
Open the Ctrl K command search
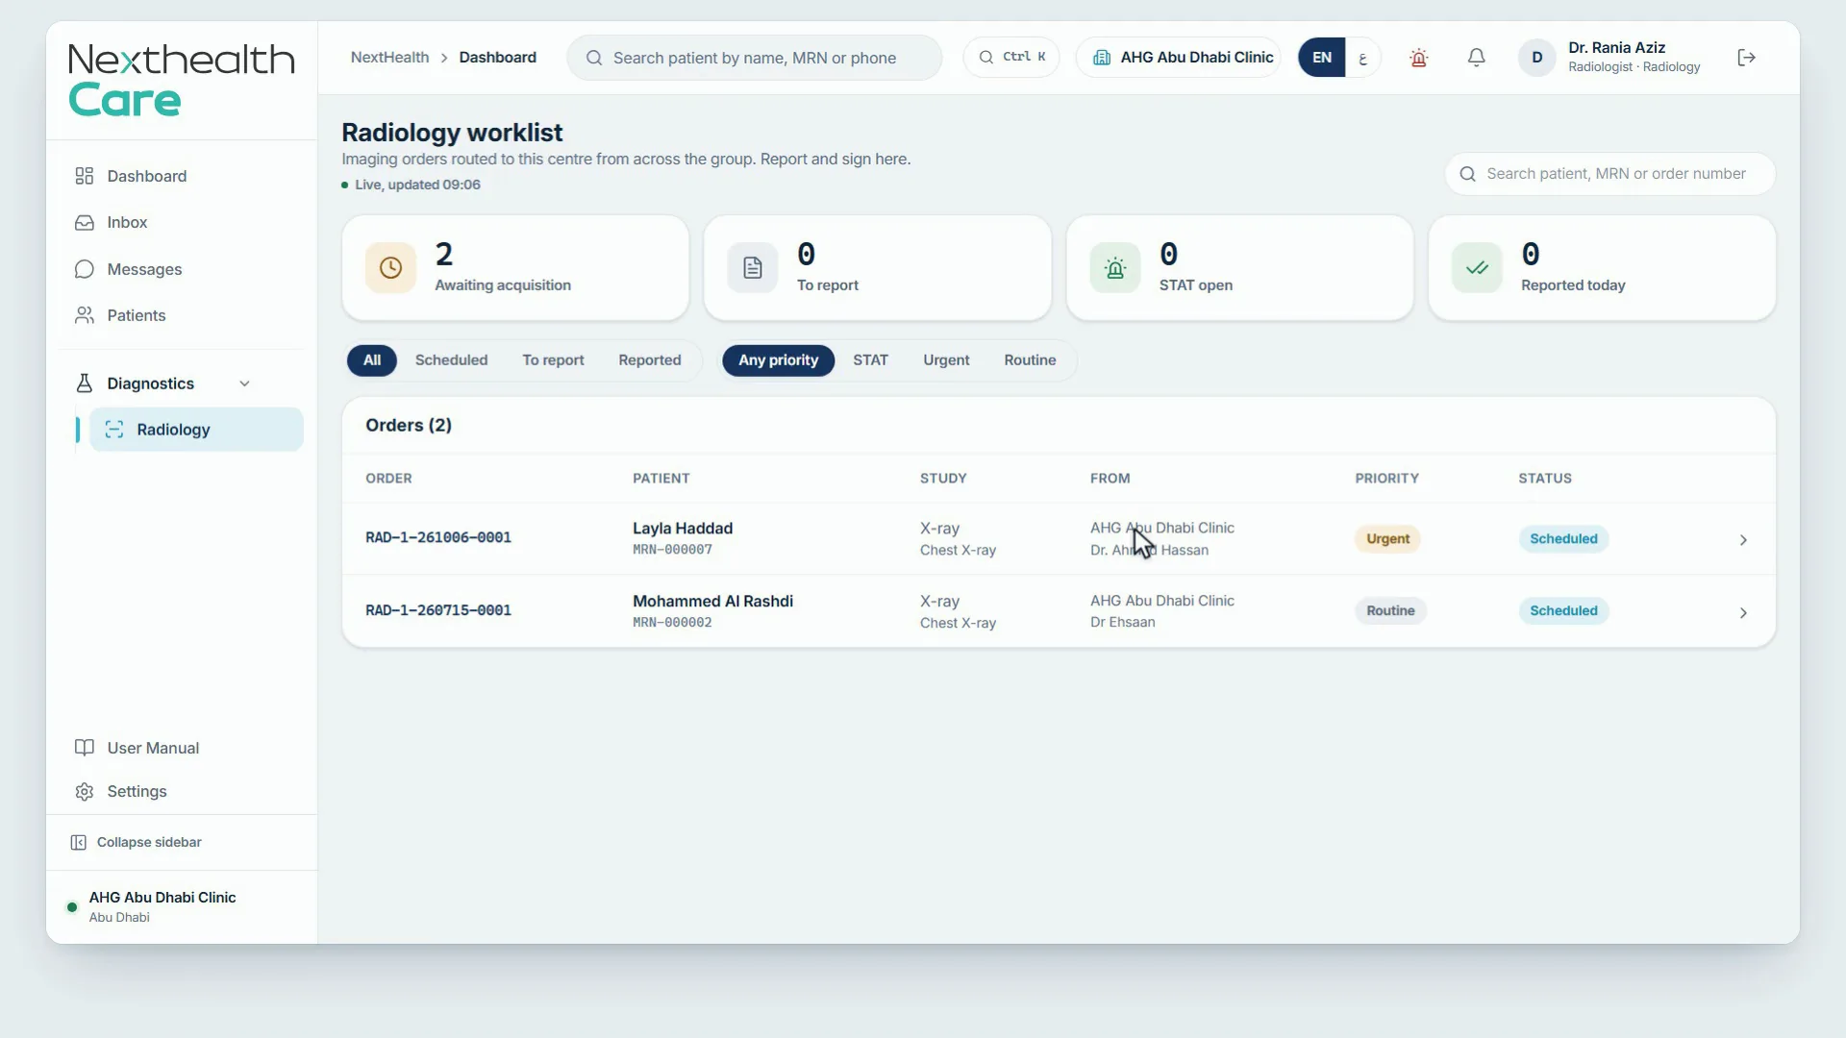(x=1011, y=57)
